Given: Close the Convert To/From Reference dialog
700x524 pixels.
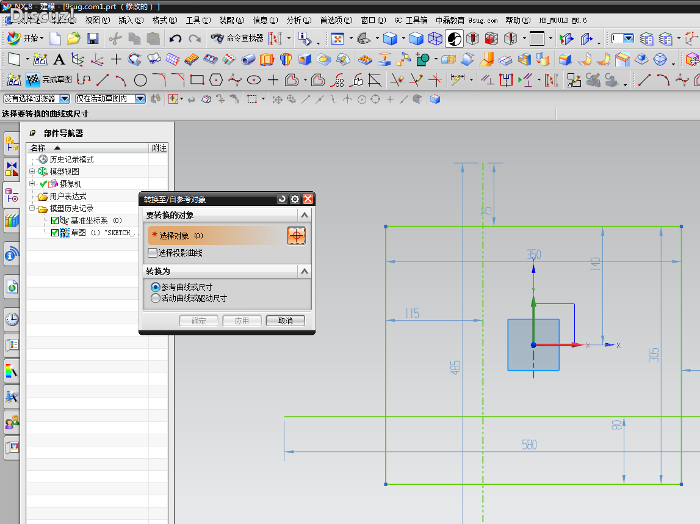Looking at the screenshot, I should click(x=308, y=199).
